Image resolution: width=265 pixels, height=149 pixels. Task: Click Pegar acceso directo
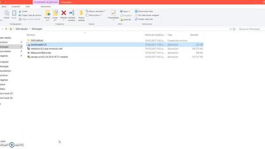point(29,19)
